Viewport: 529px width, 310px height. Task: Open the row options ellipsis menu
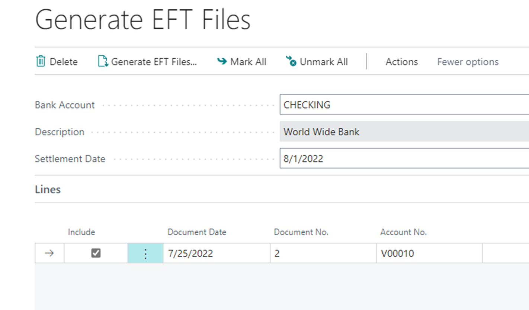pos(145,253)
